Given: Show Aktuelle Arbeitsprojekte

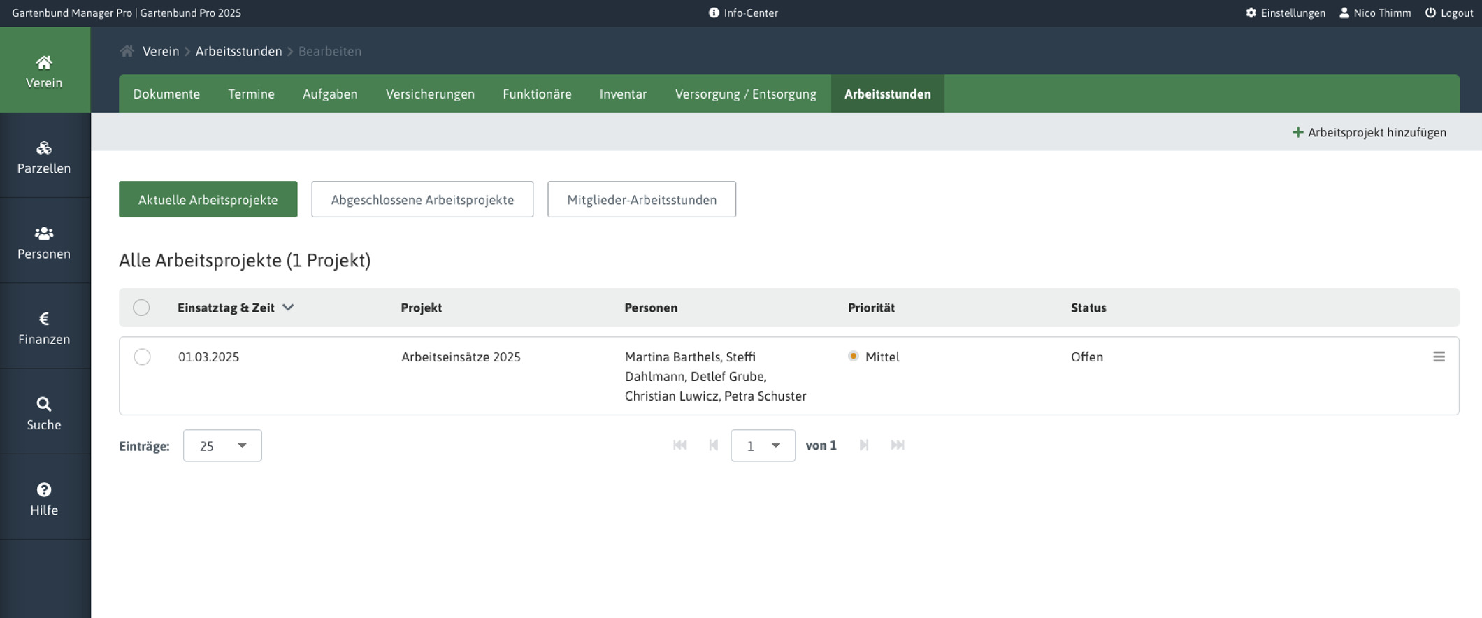Looking at the screenshot, I should pyautogui.click(x=208, y=199).
